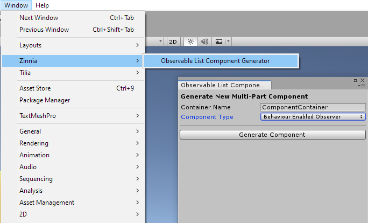Click the Container Name label

pyautogui.click(x=206, y=107)
